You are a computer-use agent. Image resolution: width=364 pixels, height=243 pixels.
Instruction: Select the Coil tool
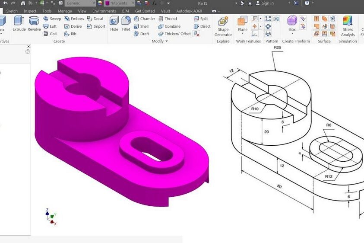point(50,34)
